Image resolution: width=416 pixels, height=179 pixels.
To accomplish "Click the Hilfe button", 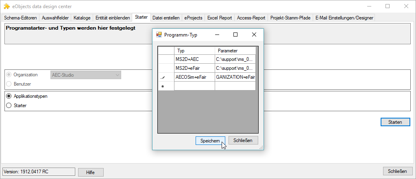I will click(x=91, y=173).
